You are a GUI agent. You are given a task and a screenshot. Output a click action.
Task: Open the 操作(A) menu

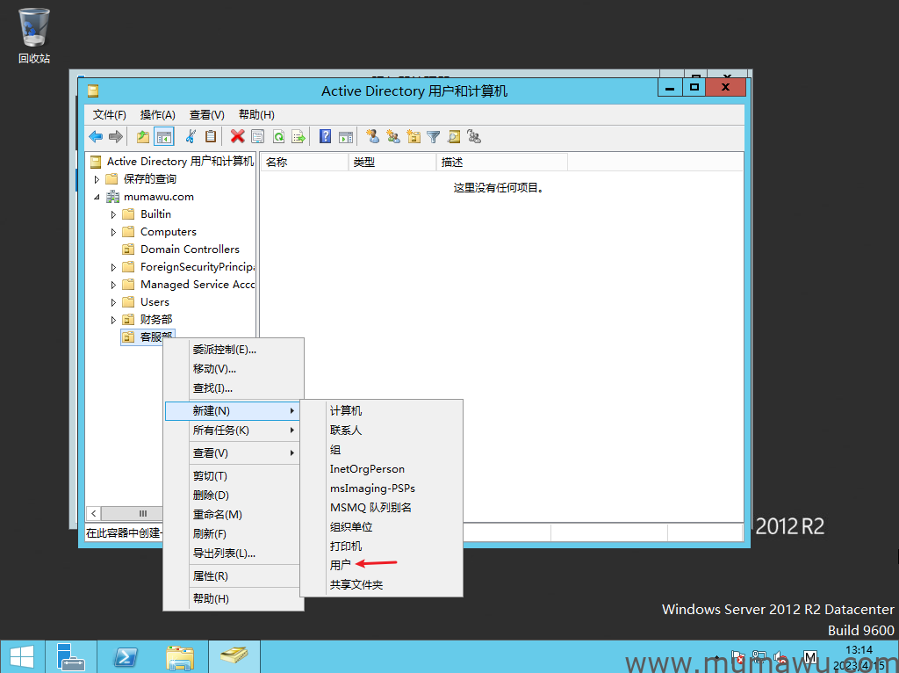[x=158, y=115]
